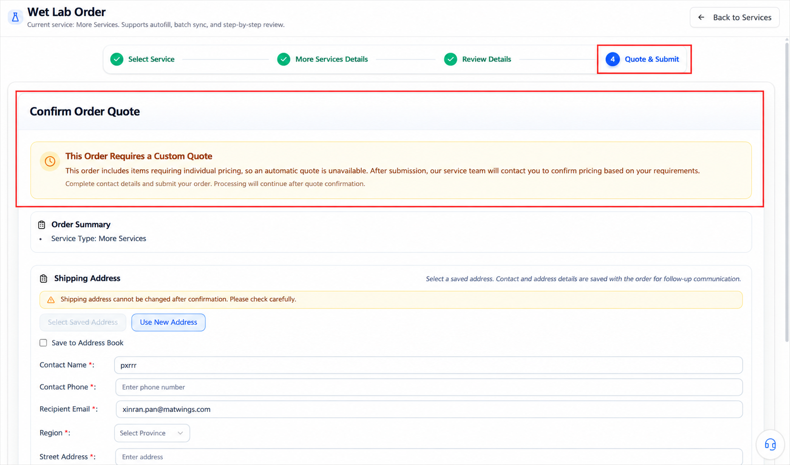Click the Recipient Email input field
This screenshot has width=790, height=465.
429,409
